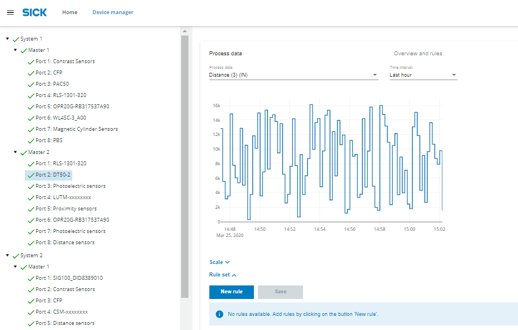Select Port 4: CSM-xxxxxxxx

pyautogui.click(x=62, y=312)
